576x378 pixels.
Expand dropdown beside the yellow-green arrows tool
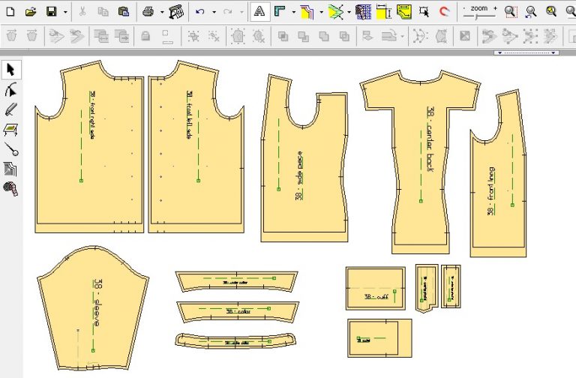pyautogui.click(x=349, y=12)
